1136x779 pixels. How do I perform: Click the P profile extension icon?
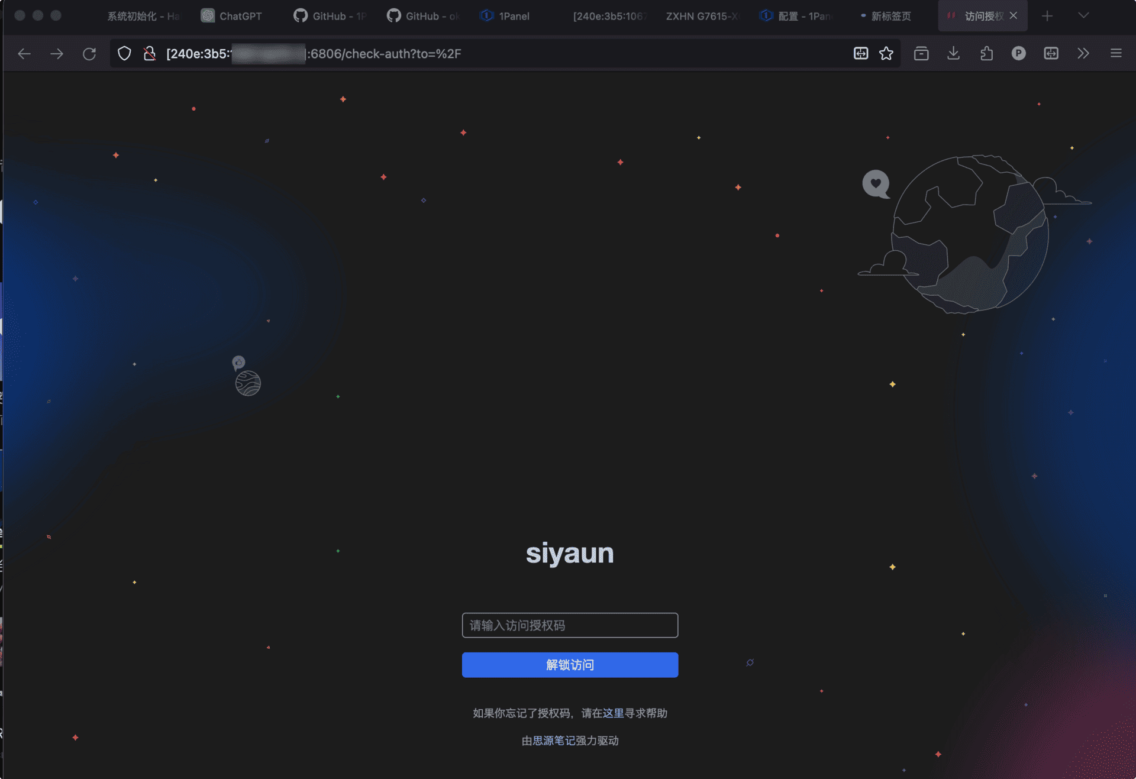(x=1018, y=54)
